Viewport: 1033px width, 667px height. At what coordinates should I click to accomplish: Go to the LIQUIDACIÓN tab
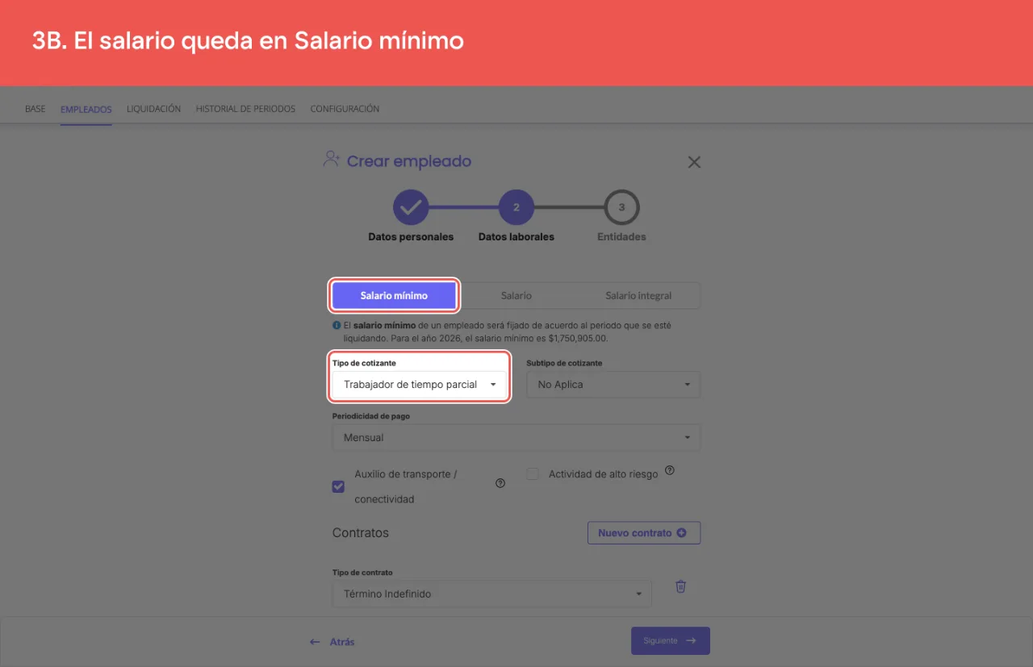click(153, 109)
